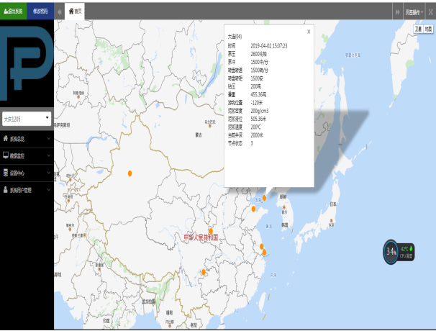This screenshot has height=331, width=436.
Task: Click the 东京 city dot in Japan
Action: (x=331, y=221)
